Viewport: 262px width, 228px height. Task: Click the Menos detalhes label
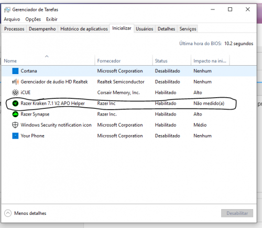pyautogui.click(x=30, y=213)
